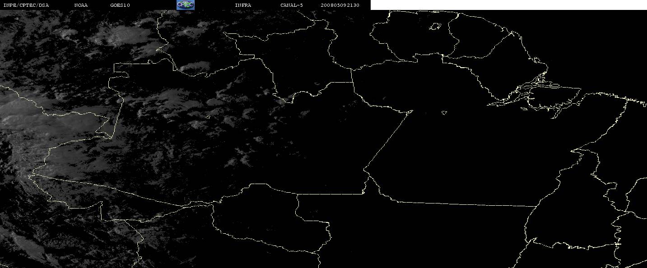
Task: Click the 200805092130 timestamp text
Action: [340, 5]
